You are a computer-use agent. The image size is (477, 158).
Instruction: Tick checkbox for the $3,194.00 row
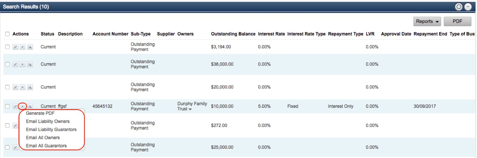click(x=7, y=47)
